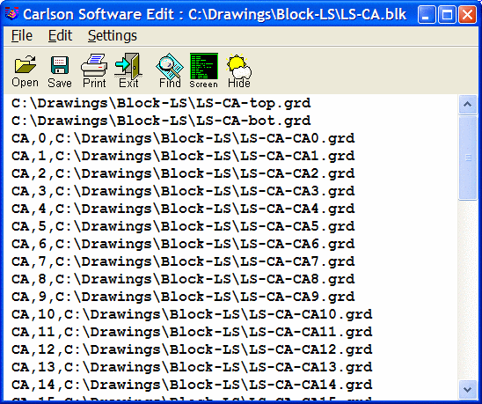Place the cursor on the CA,14 line
This screenshot has width=482, height=404.
[x=192, y=385]
